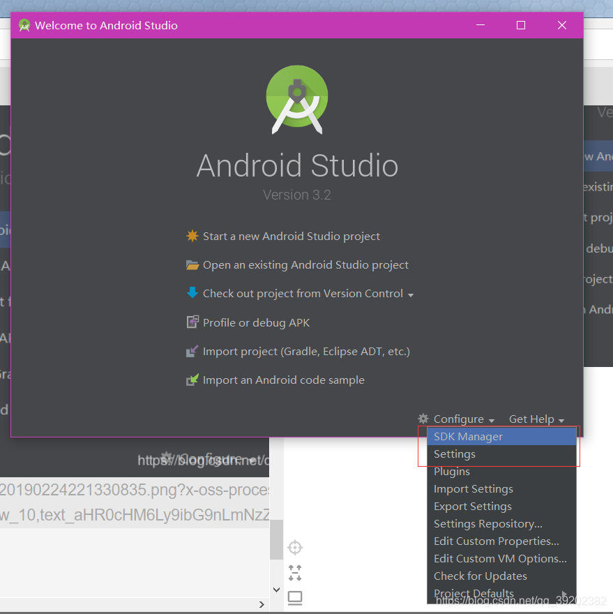613x614 pixels.
Task: Choose Plugins from Configure menu
Action: pos(501,472)
